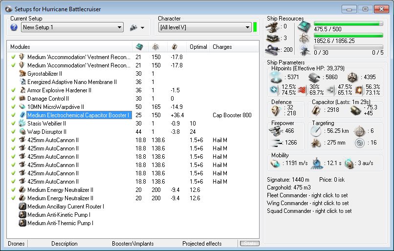Click the Medium Ancillary Current Router I icon

coord(22,207)
